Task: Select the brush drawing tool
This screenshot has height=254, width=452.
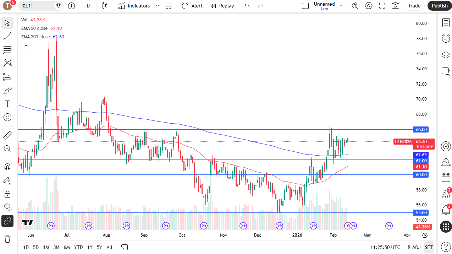Action: pos(7,91)
